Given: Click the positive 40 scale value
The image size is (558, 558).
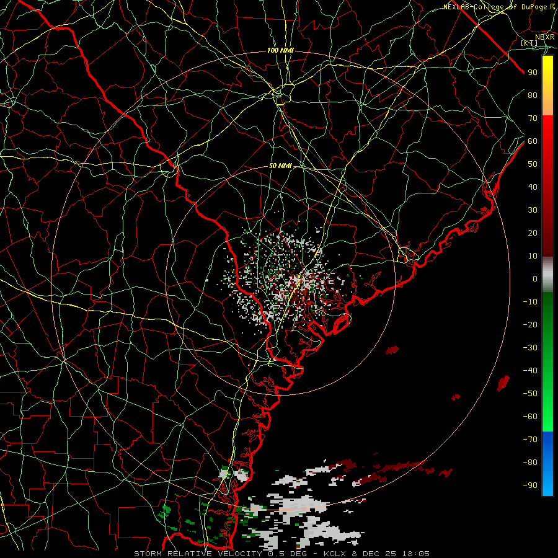Looking at the screenshot, I should (x=533, y=187).
